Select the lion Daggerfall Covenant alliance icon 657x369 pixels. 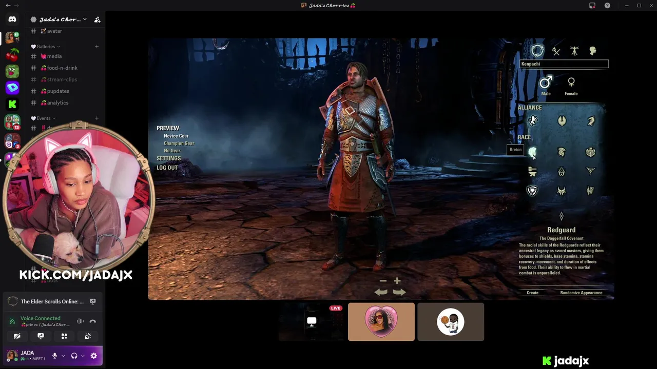(533, 121)
